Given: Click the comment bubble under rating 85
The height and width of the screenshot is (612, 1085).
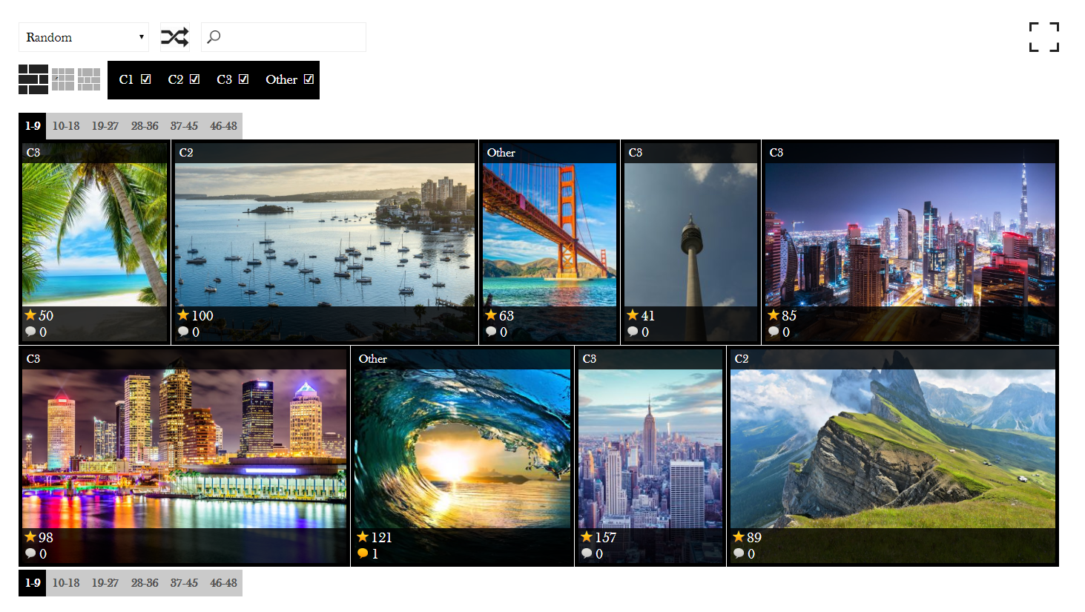Looking at the screenshot, I should [774, 332].
